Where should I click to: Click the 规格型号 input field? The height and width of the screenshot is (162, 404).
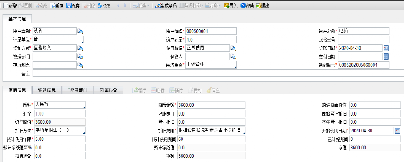tap(364, 40)
